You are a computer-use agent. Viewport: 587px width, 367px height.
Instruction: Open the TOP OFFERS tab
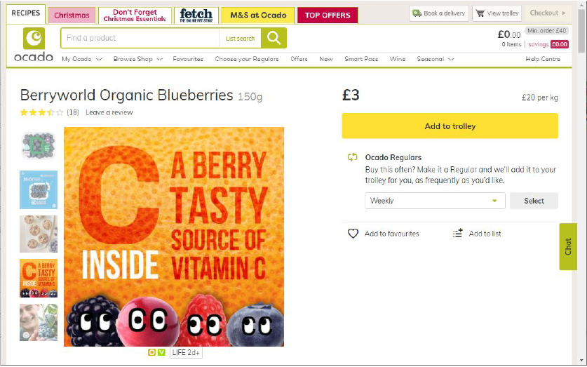(x=327, y=15)
